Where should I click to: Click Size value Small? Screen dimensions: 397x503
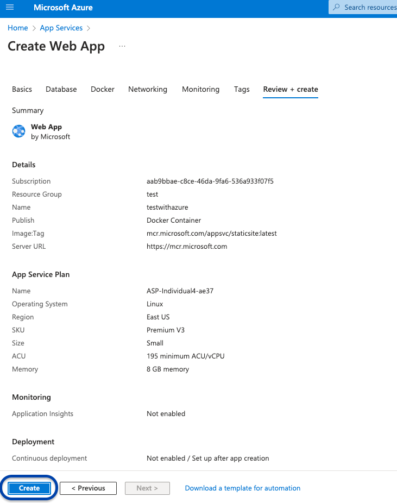tap(155, 343)
